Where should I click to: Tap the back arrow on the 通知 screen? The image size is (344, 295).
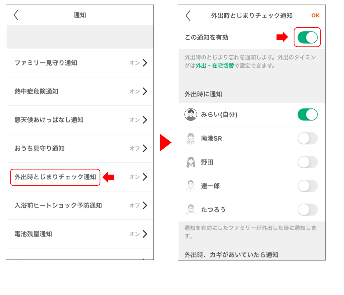point(16,15)
